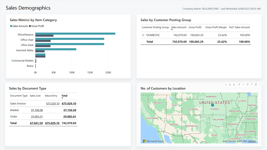Click Gross Profit Margin column header

point(216,27)
